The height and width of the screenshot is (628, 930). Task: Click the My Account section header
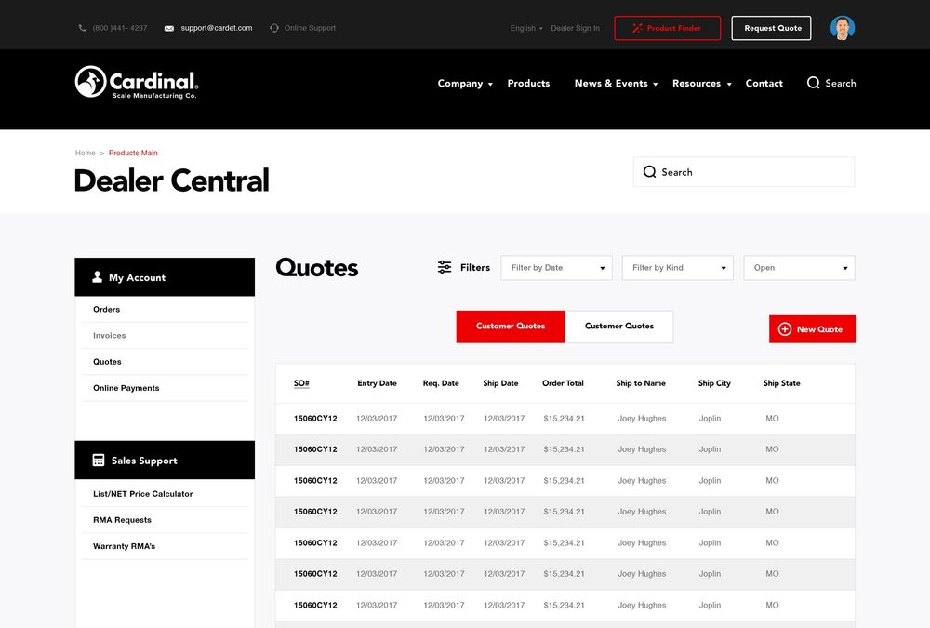[x=165, y=277]
